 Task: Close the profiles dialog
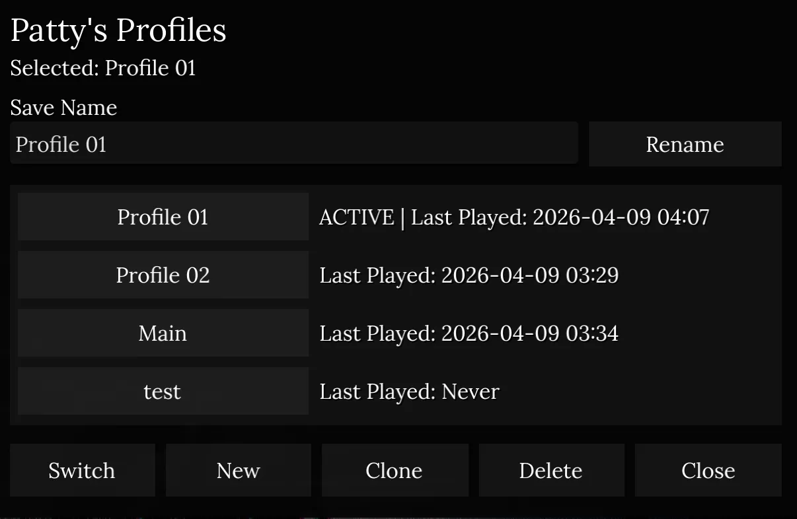[708, 470]
